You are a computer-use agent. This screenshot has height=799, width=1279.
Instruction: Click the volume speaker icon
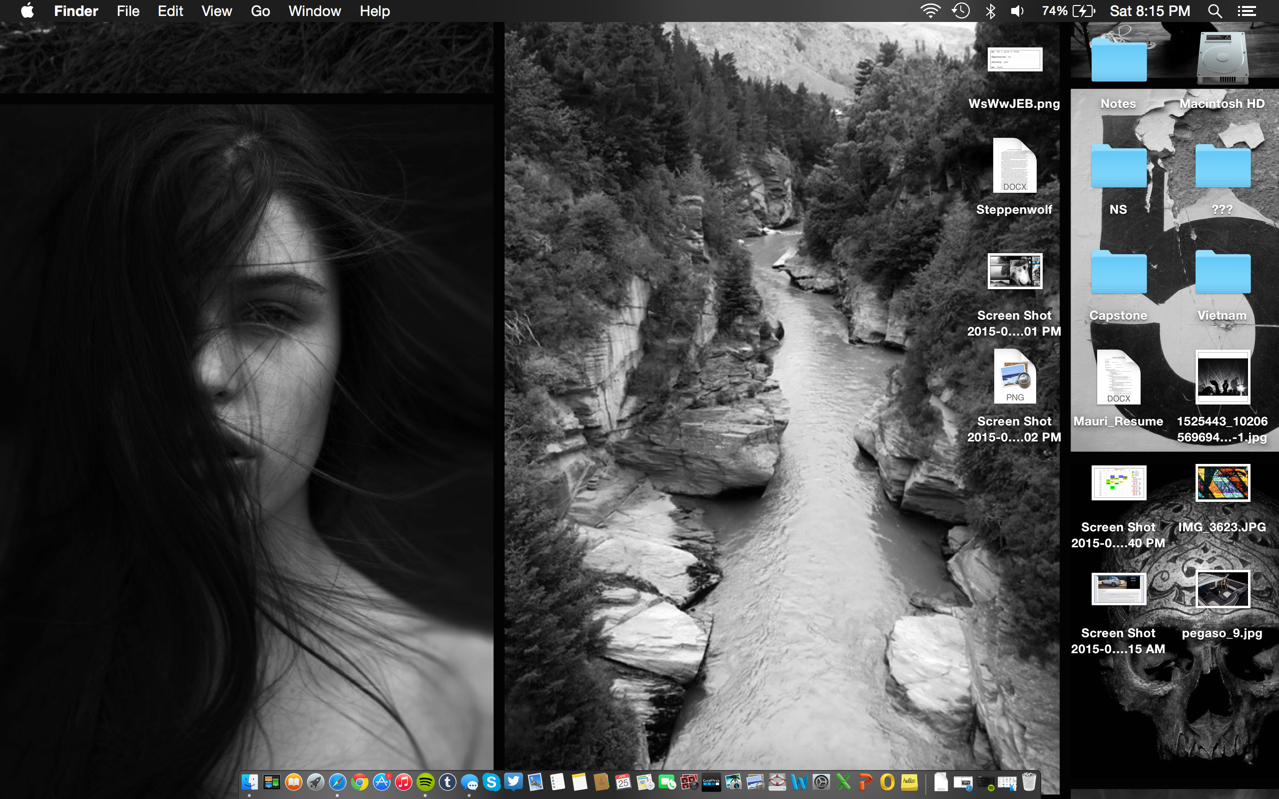(1017, 10)
